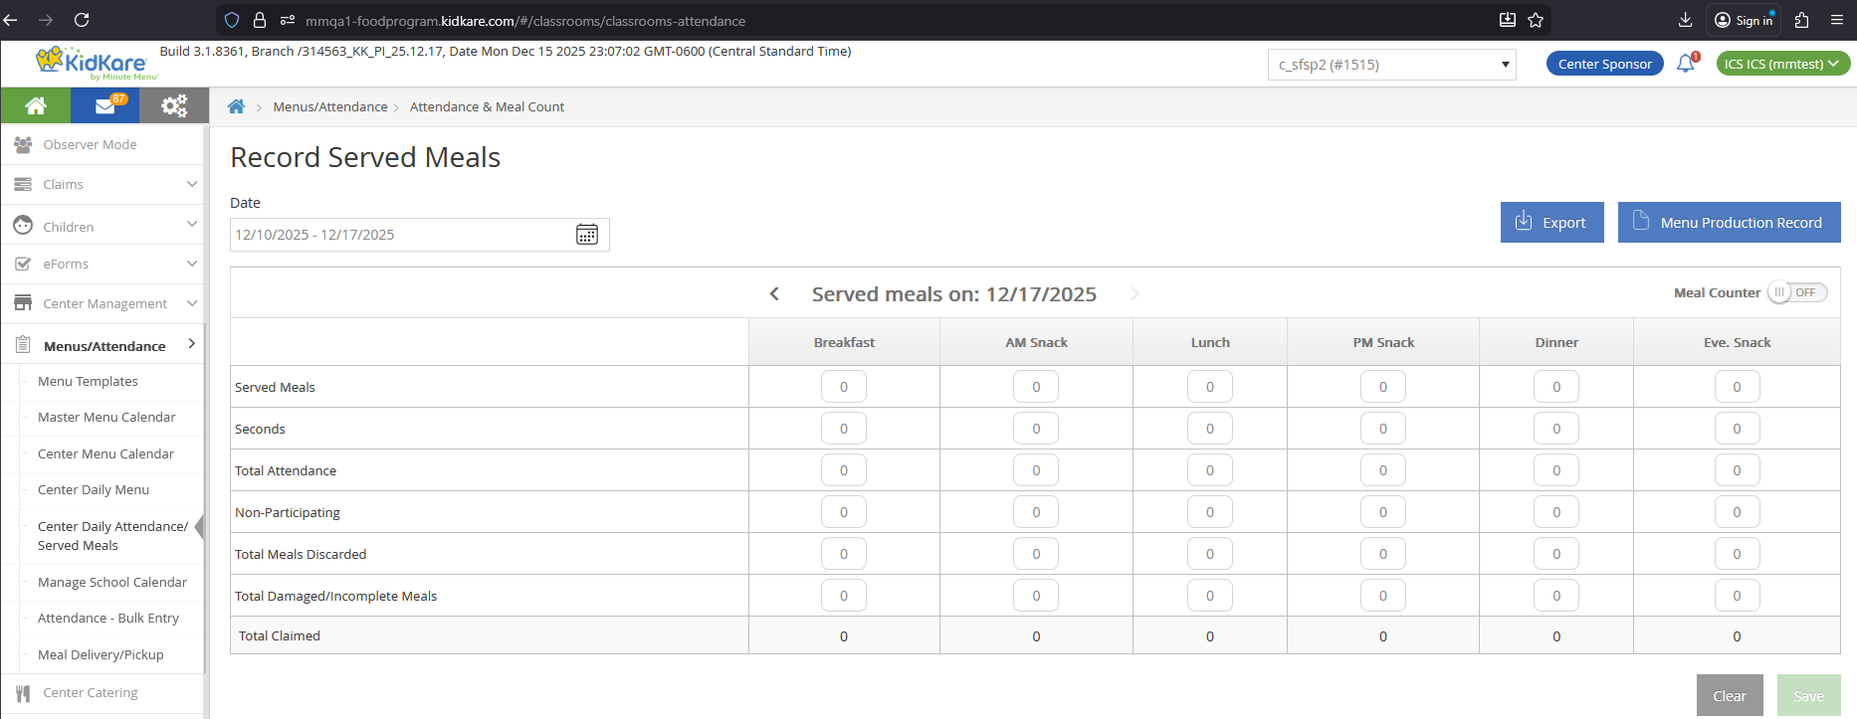This screenshot has width=1857, height=719.
Task: Click the Menu Production Record button
Action: 1729,223
